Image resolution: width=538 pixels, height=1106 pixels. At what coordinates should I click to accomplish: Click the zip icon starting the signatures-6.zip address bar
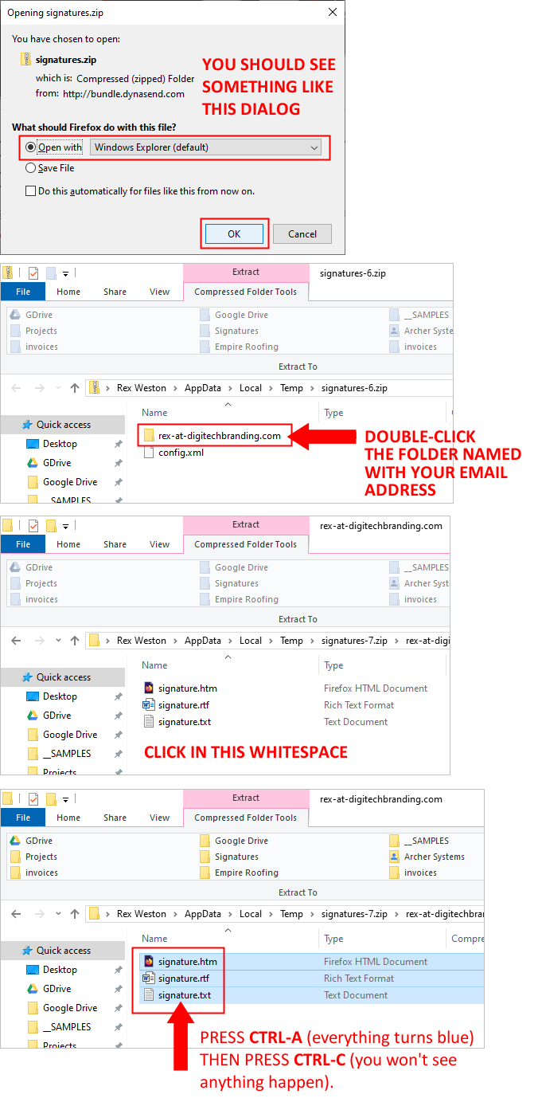pos(95,388)
